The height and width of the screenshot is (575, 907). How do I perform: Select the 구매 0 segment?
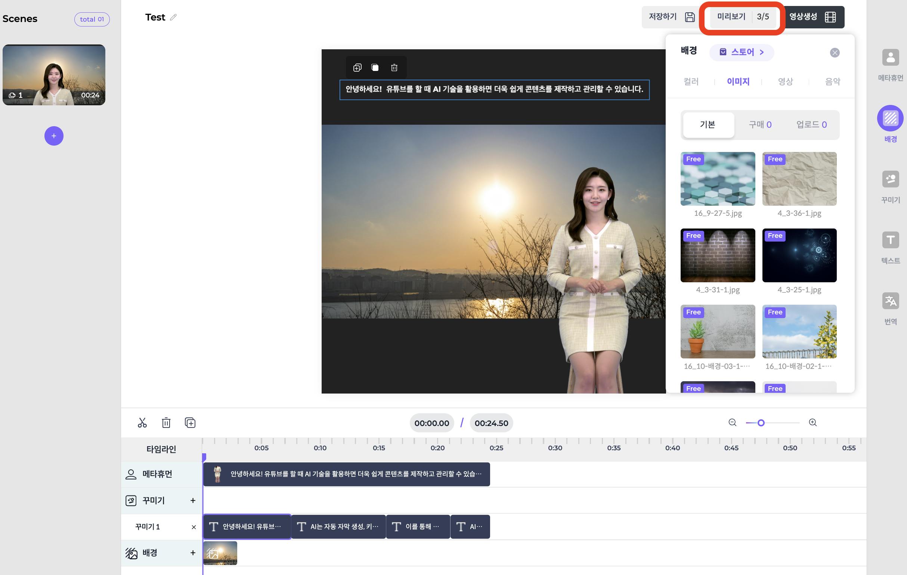click(x=760, y=125)
